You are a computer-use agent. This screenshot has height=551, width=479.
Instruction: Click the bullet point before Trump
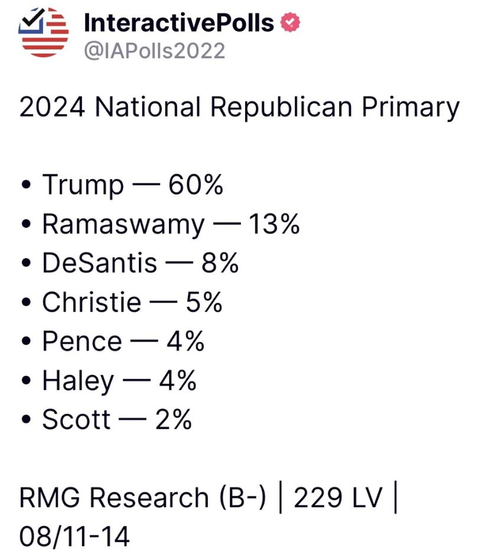25,184
